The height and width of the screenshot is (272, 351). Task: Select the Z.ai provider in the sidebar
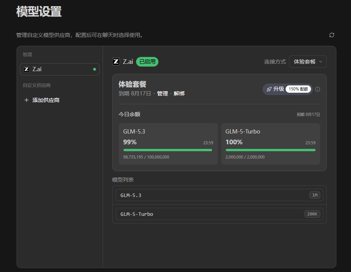click(60, 69)
